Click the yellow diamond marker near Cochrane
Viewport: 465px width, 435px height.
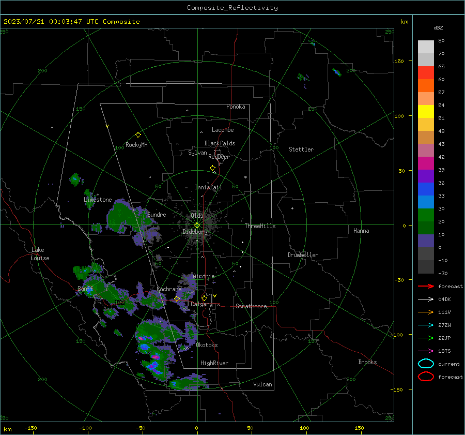click(x=177, y=299)
